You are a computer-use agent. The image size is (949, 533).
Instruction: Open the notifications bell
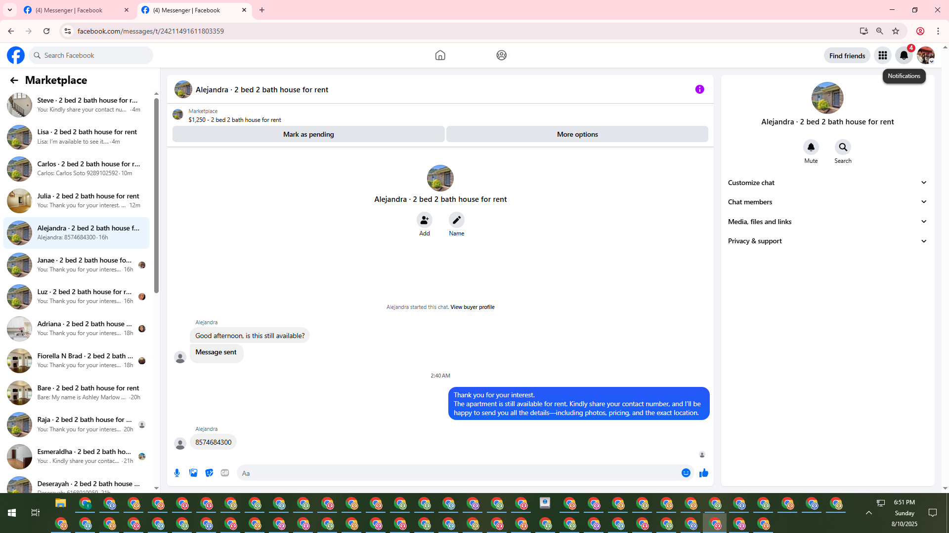[904, 55]
